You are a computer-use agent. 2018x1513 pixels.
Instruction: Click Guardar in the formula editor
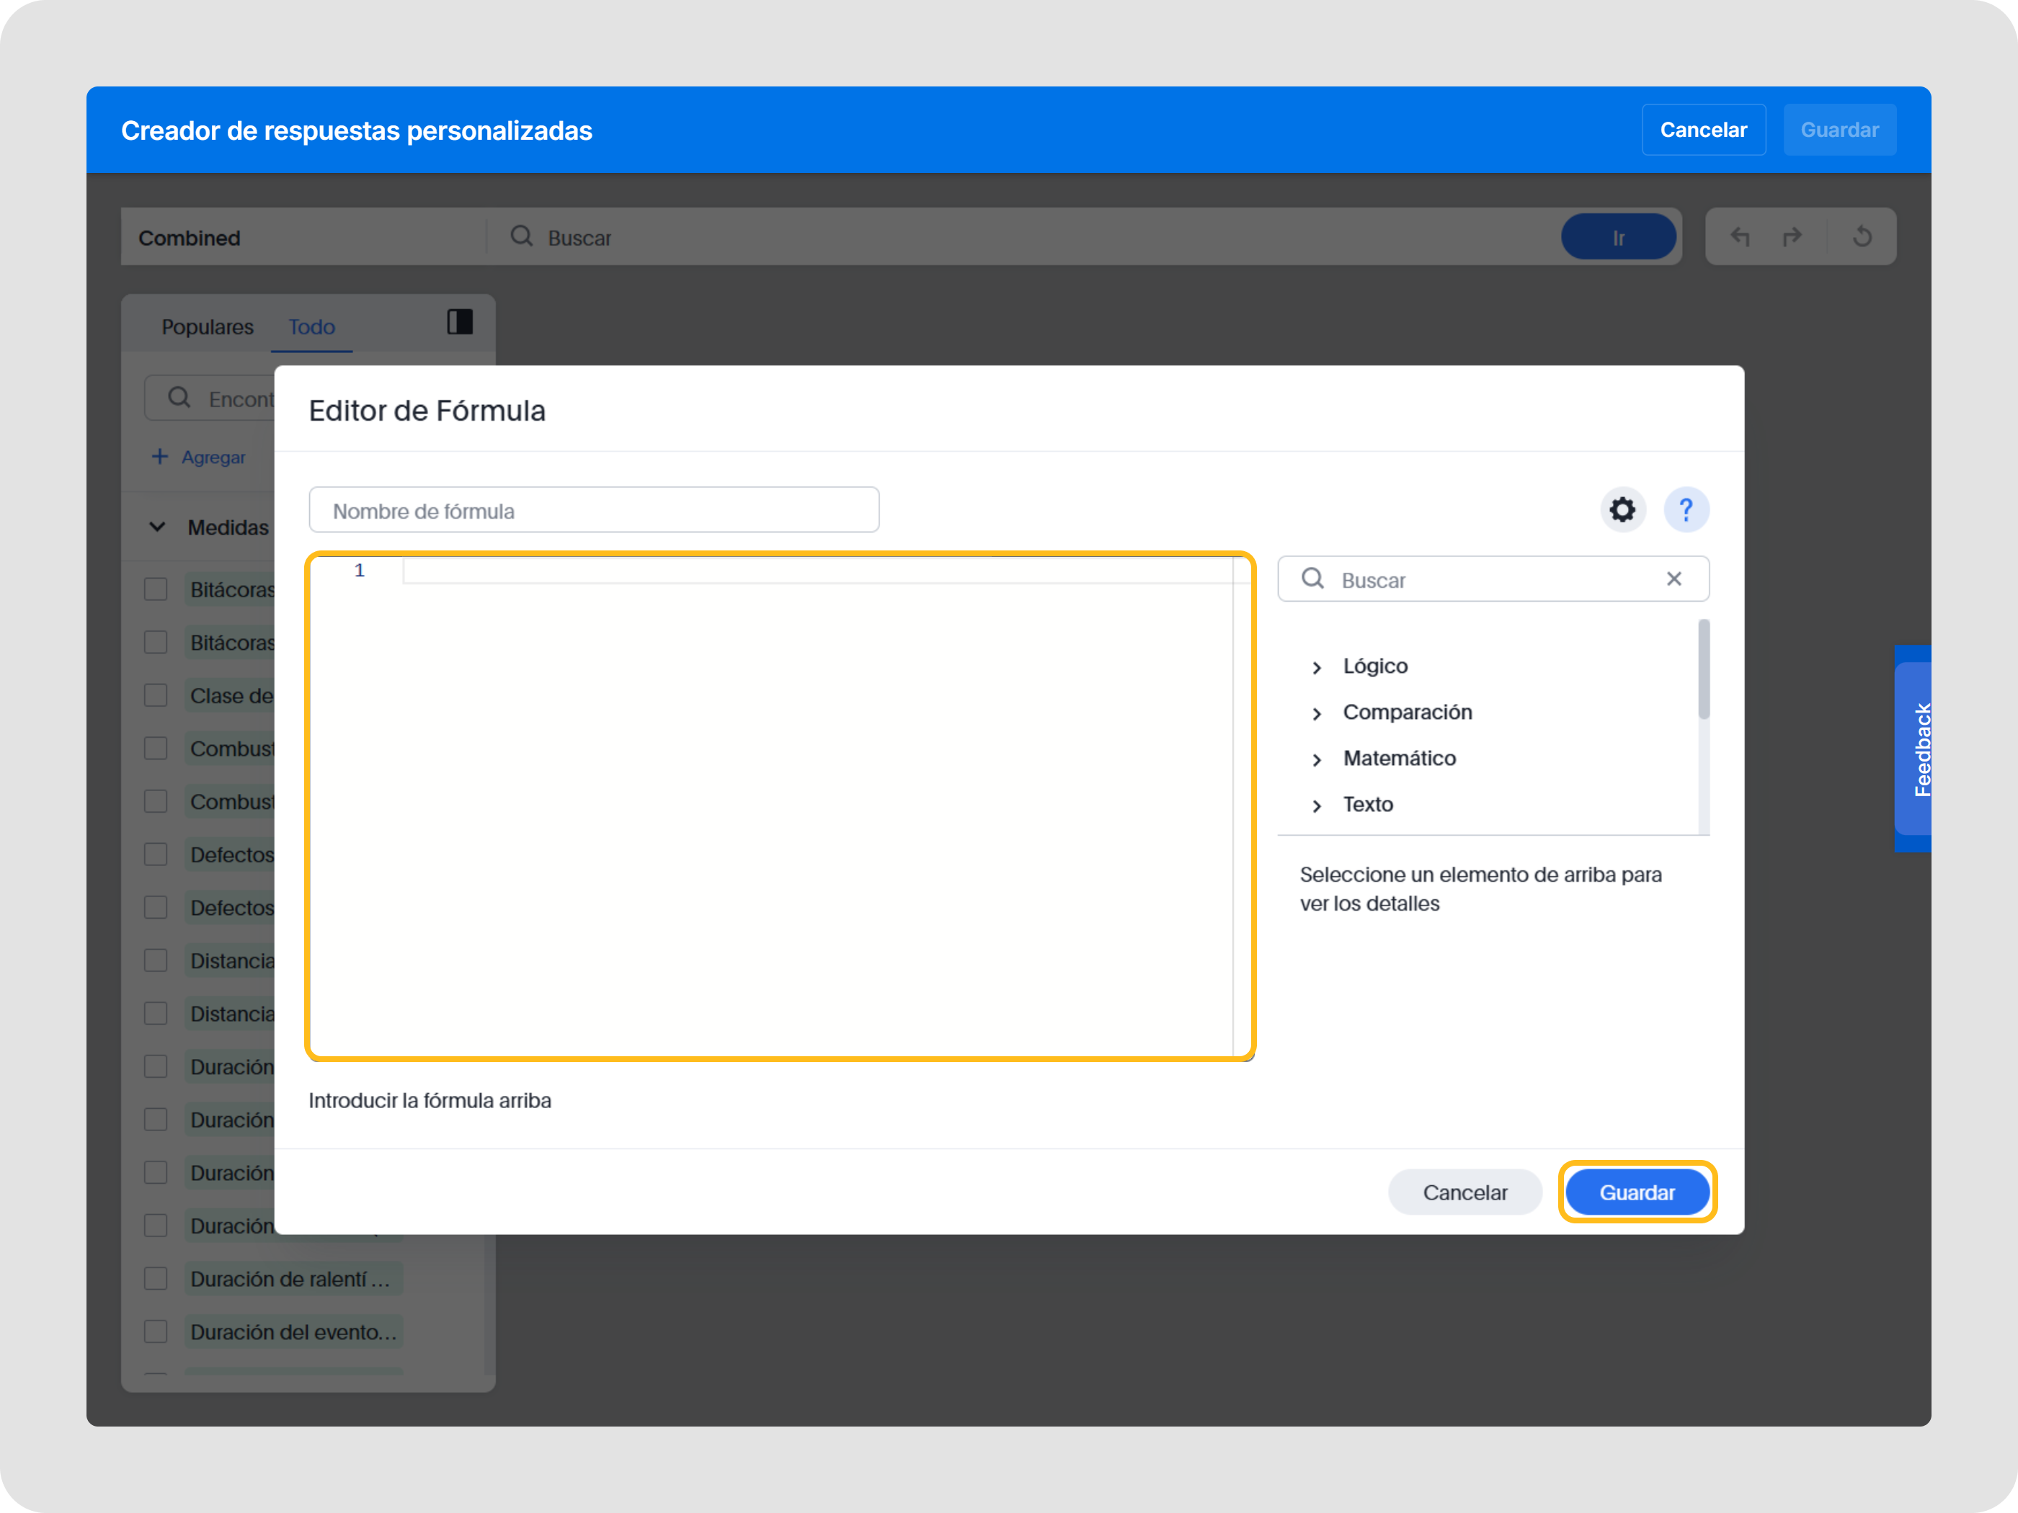pyautogui.click(x=1637, y=1191)
